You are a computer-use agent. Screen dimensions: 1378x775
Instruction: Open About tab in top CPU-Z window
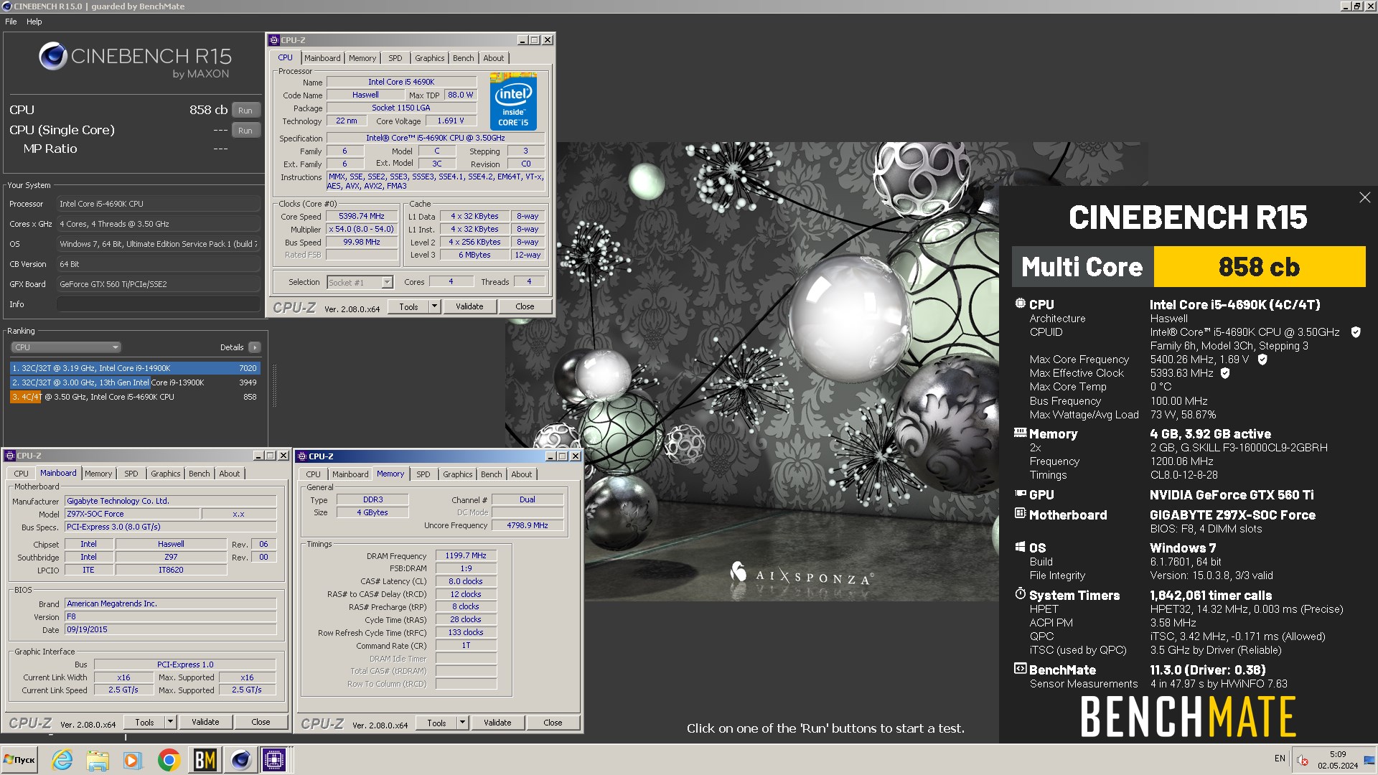(494, 58)
